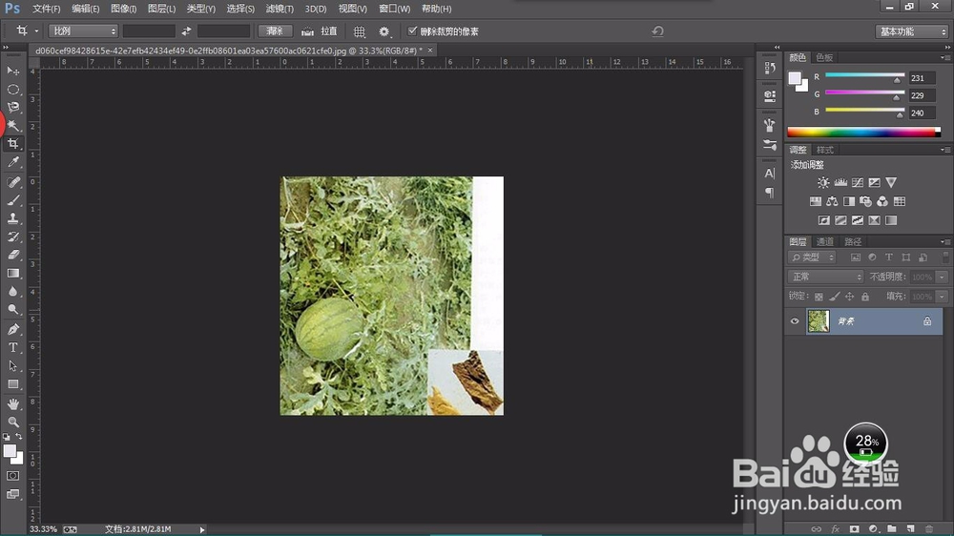
Task: Toggle type layer filter icon
Action: click(x=889, y=258)
